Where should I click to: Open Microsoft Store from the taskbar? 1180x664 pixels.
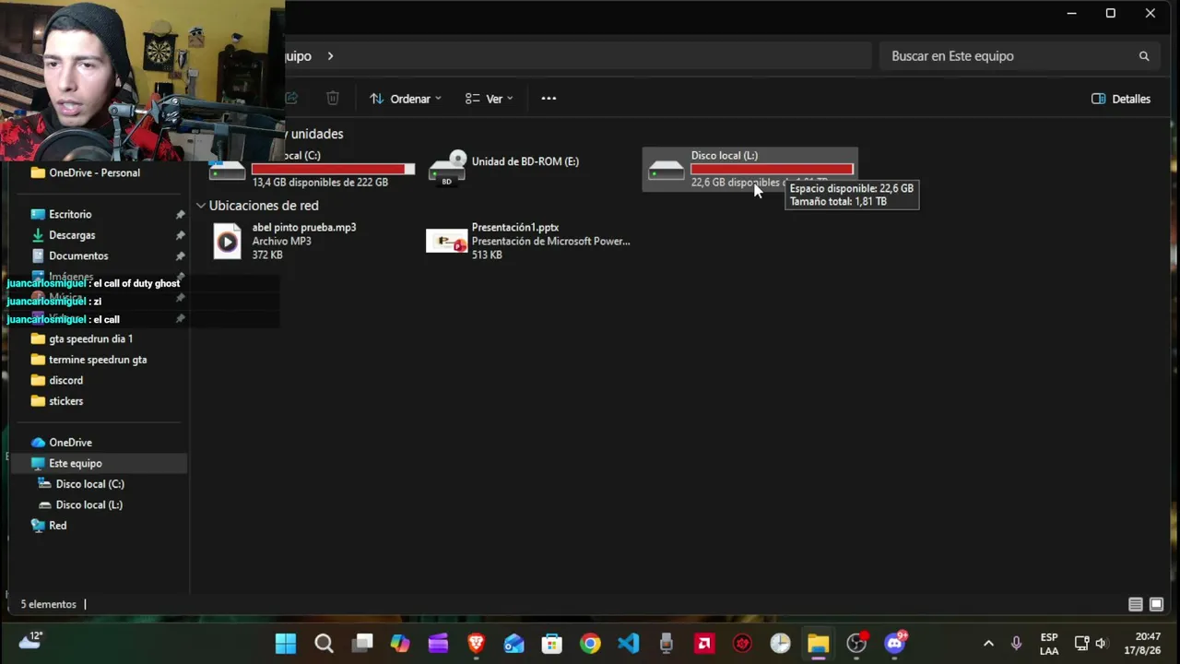(551, 644)
